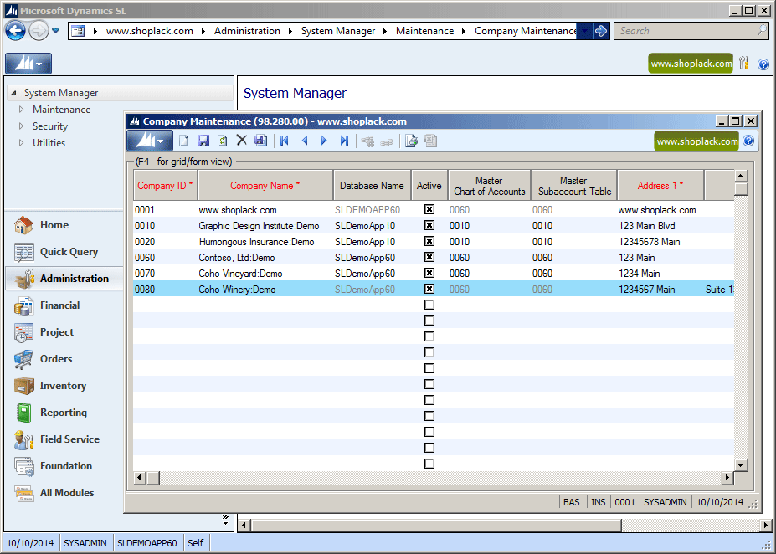Image resolution: width=776 pixels, height=554 pixels.
Task: Click the Finish (save and close) icon
Action: (261, 141)
